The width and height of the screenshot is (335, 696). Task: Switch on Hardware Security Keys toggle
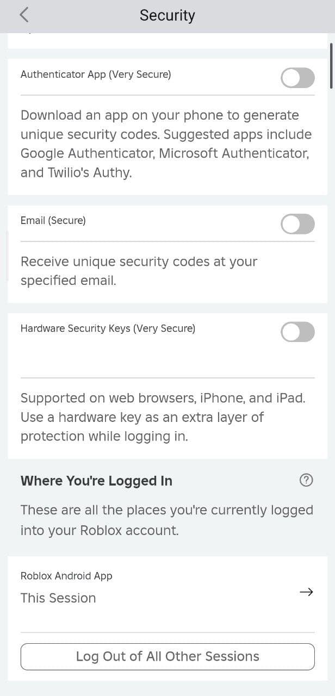[297, 332]
